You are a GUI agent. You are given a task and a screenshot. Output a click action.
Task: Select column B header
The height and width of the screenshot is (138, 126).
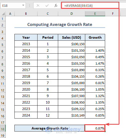[x=26, y=14]
